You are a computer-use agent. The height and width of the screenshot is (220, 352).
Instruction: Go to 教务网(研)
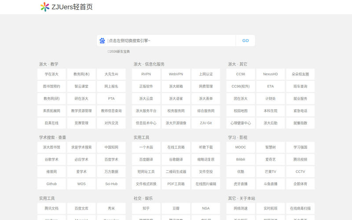(x=51, y=99)
